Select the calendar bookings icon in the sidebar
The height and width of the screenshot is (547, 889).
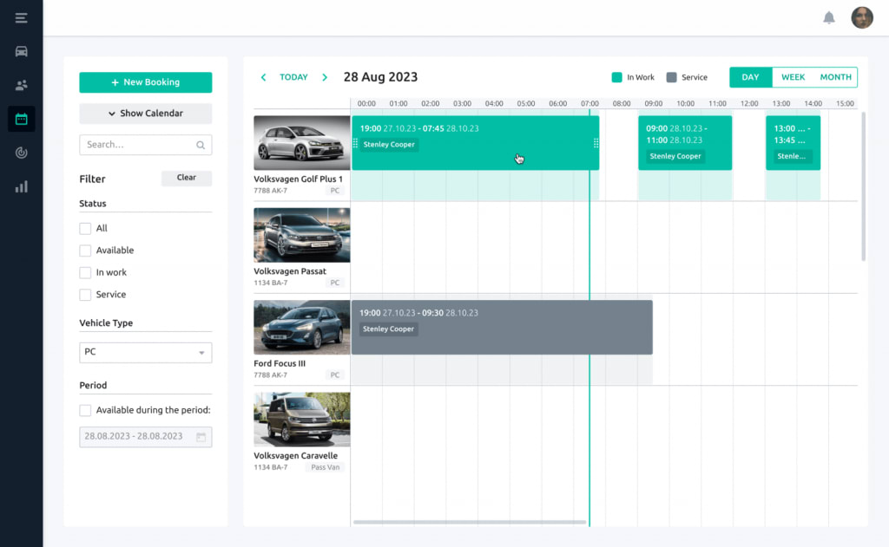tap(21, 119)
